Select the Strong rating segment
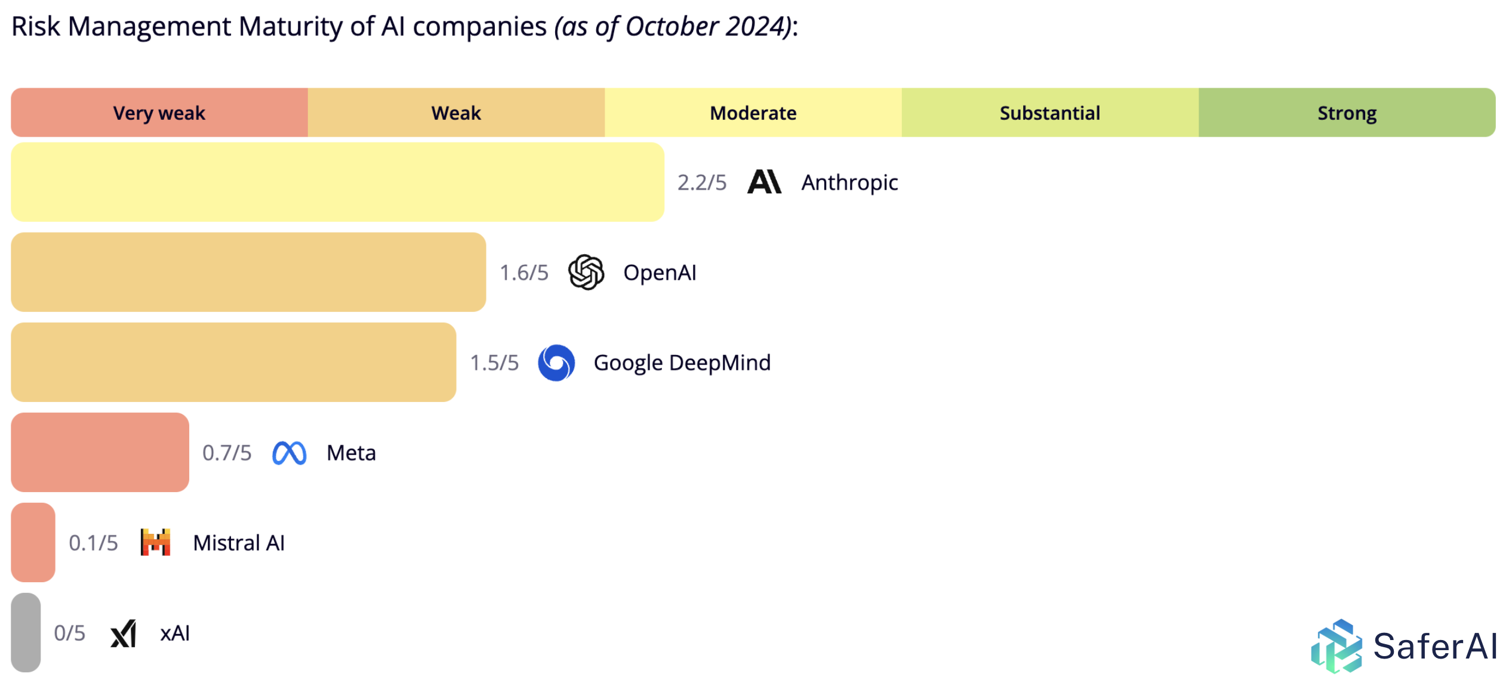The width and height of the screenshot is (1509, 680). [1347, 113]
